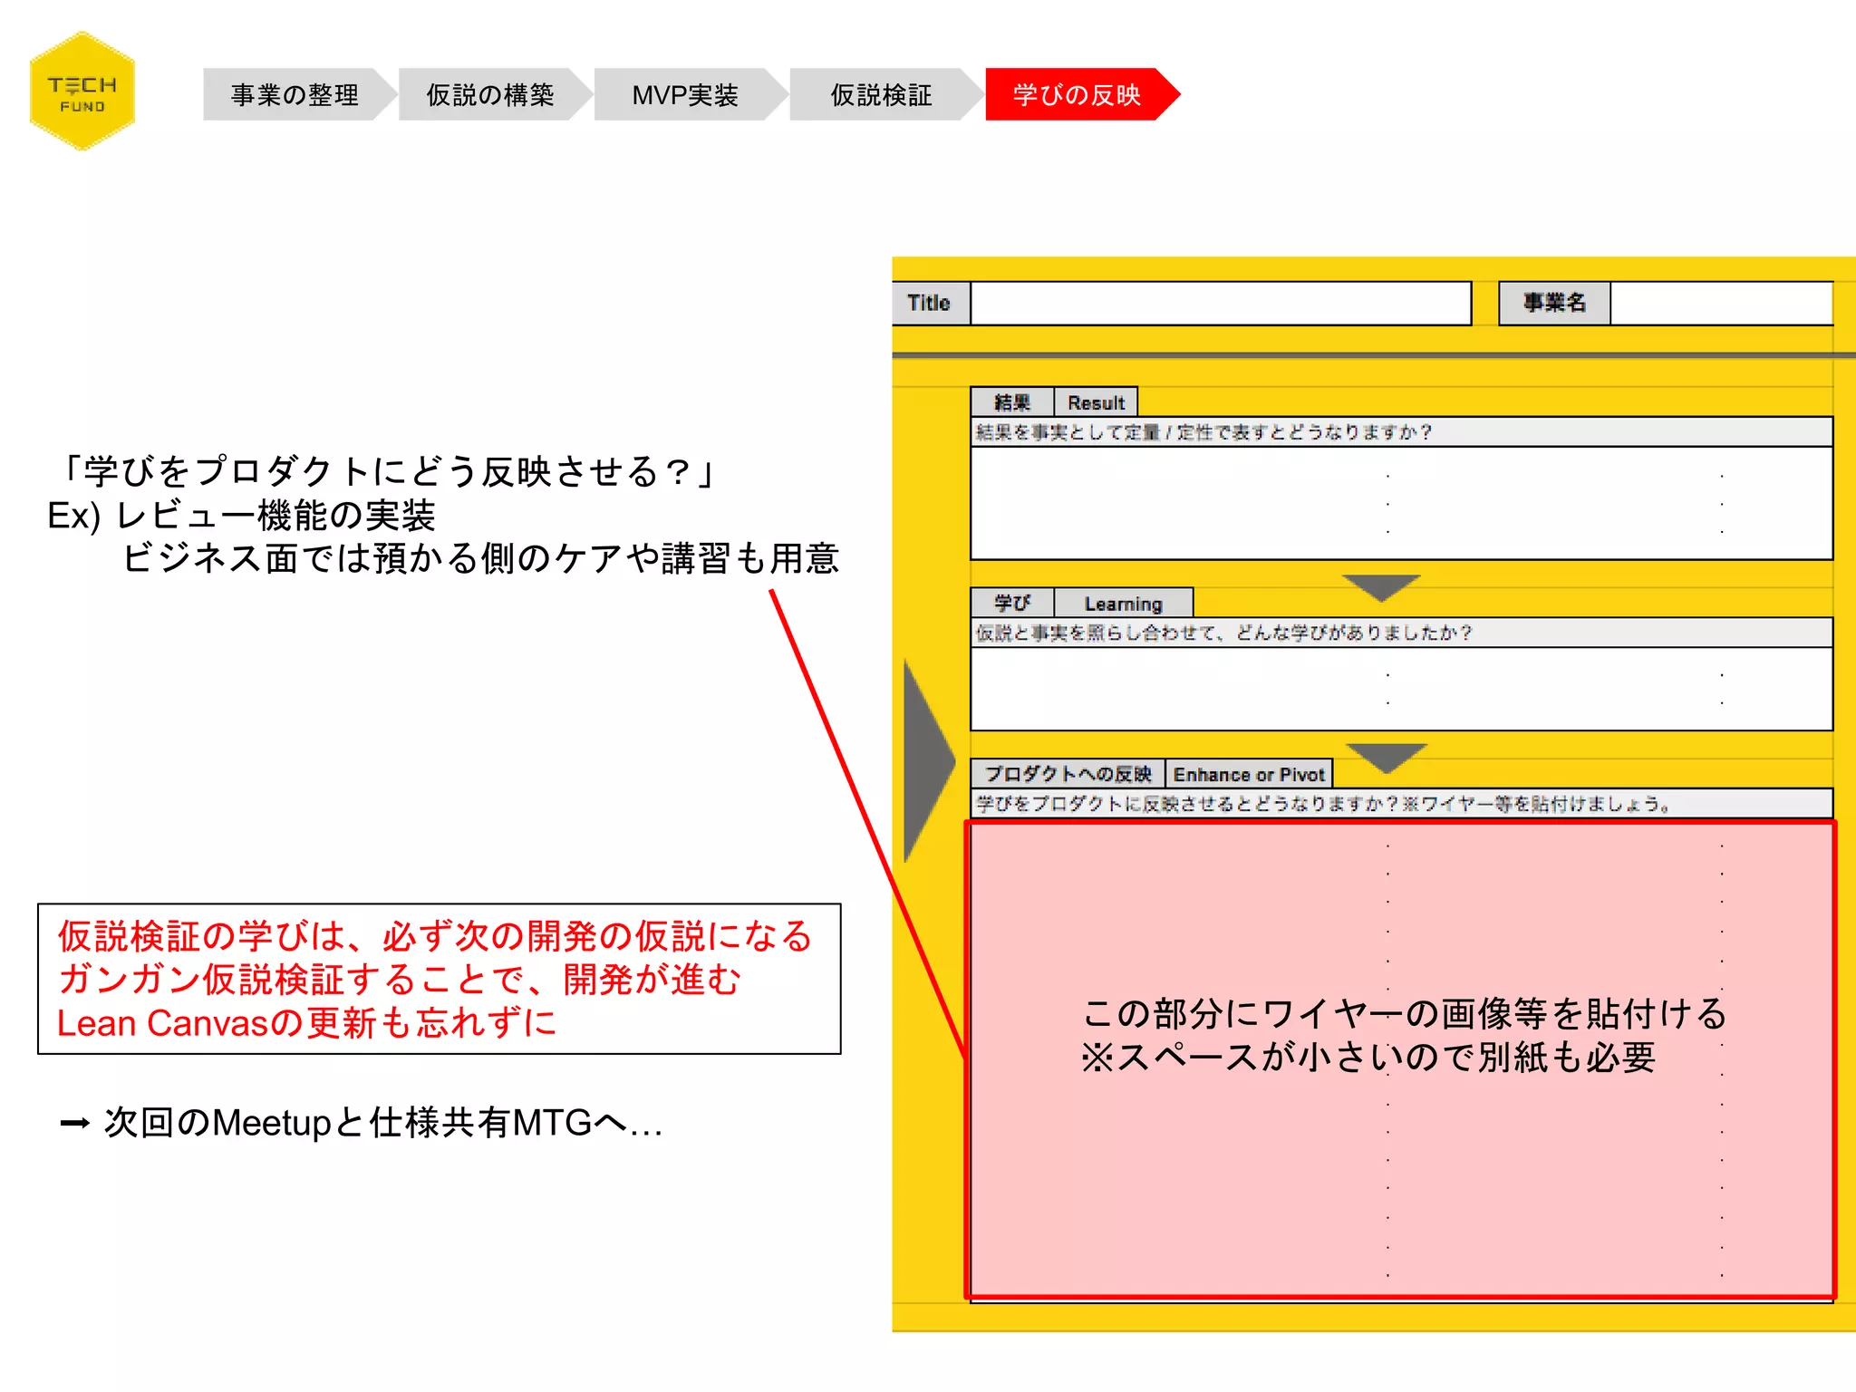Click the heading 学びをプロダクトにどう反映させる?
This screenshot has width=1856, height=1392.
point(389,471)
